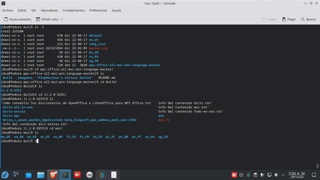Viewport: 320px width, 180px height.
Task: Click the microphone tray icon
Action: pos(262,175)
